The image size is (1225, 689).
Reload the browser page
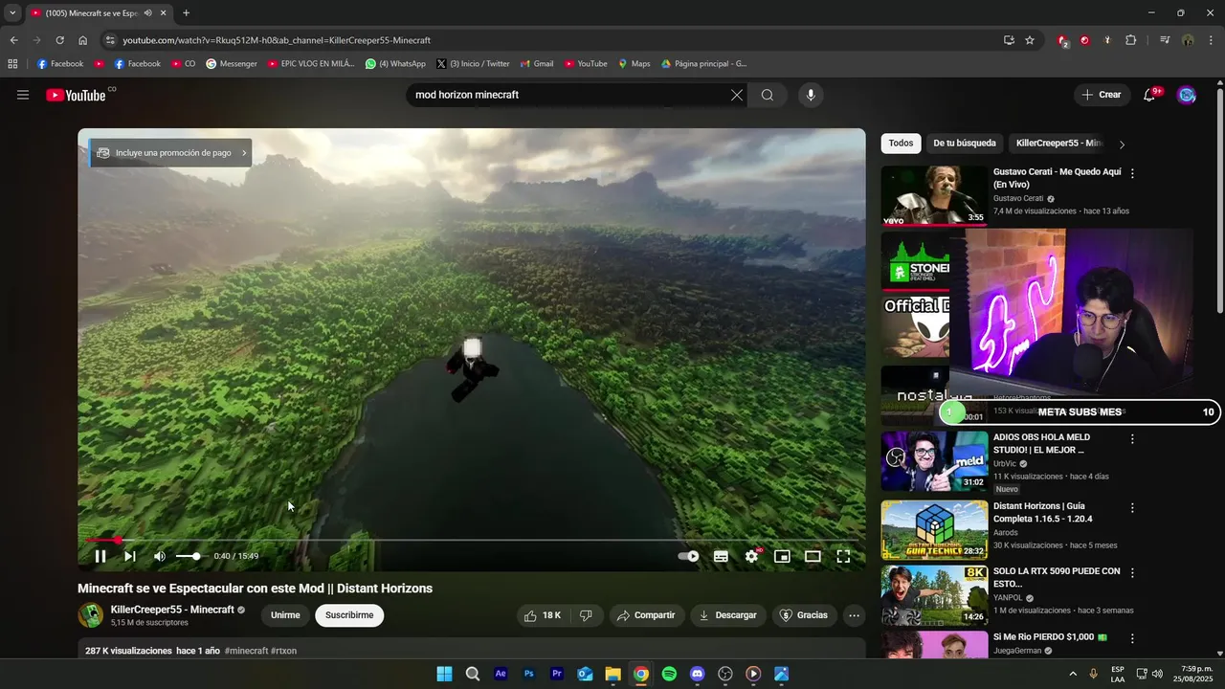pos(59,40)
